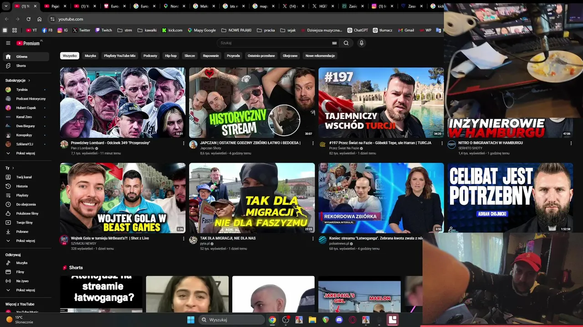
Task: Open the NOWE PAJĄKI bookmark folder
Action: (x=236, y=30)
